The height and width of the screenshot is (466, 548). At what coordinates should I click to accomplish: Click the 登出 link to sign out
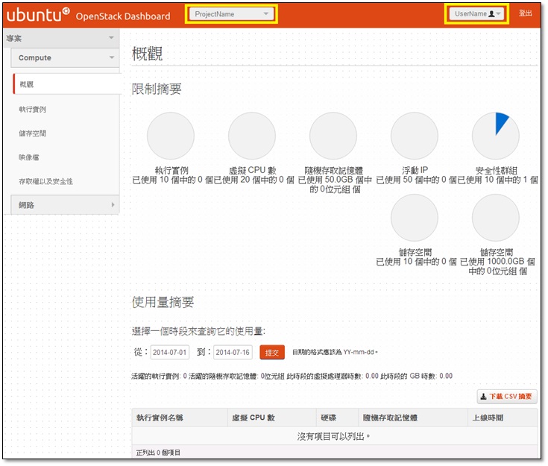point(526,13)
